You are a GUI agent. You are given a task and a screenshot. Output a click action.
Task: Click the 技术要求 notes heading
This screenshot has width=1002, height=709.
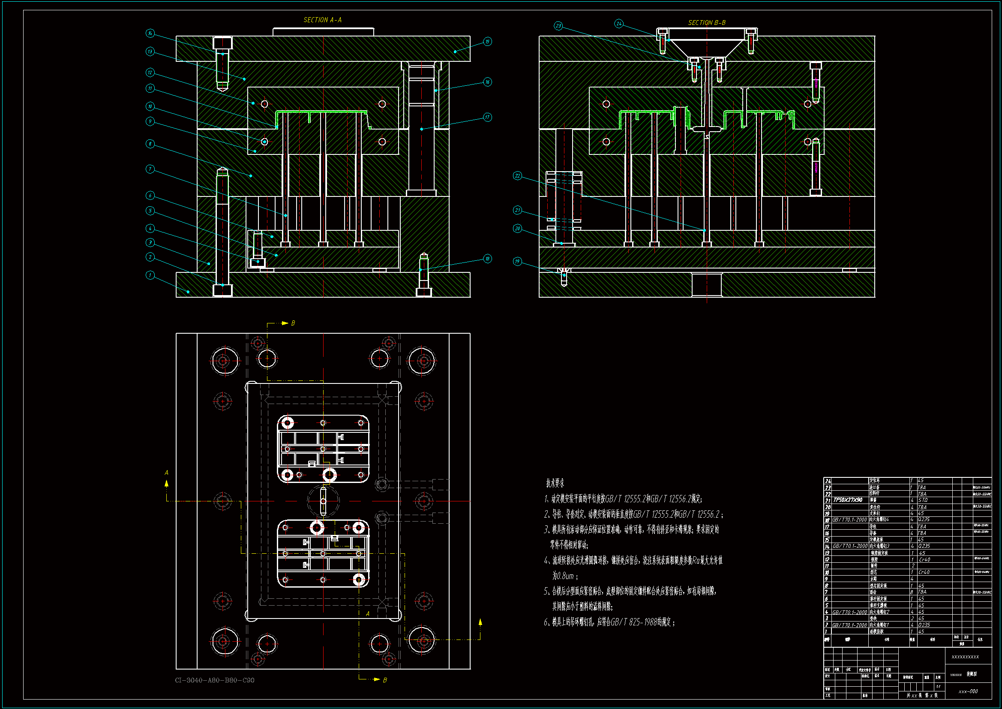(x=555, y=483)
